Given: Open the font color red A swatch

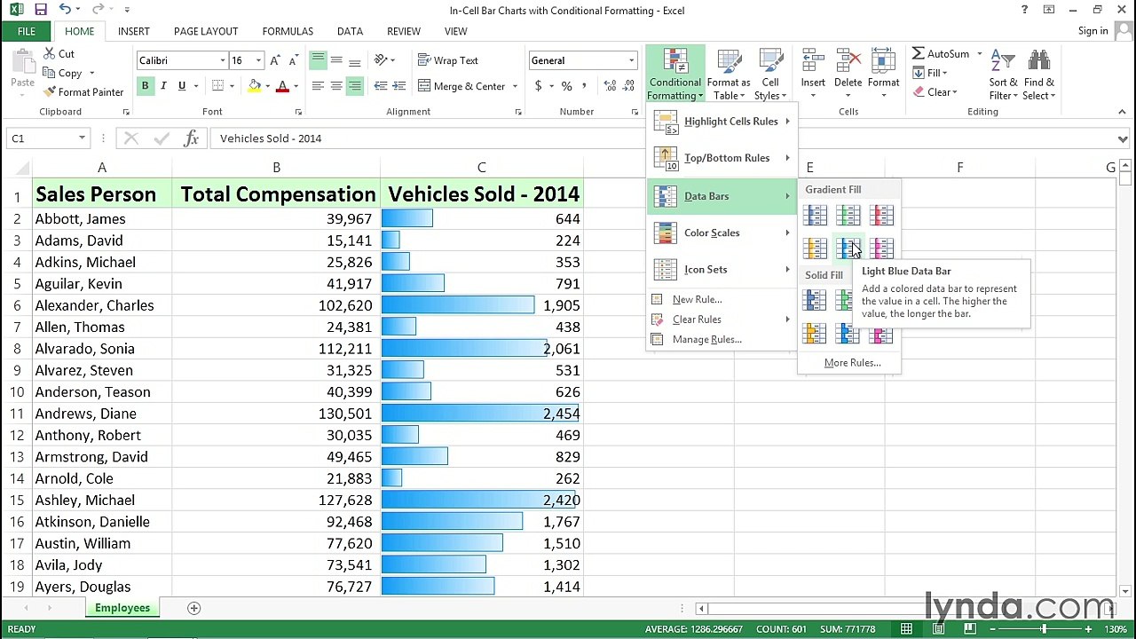Looking at the screenshot, I should [x=282, y=86].
